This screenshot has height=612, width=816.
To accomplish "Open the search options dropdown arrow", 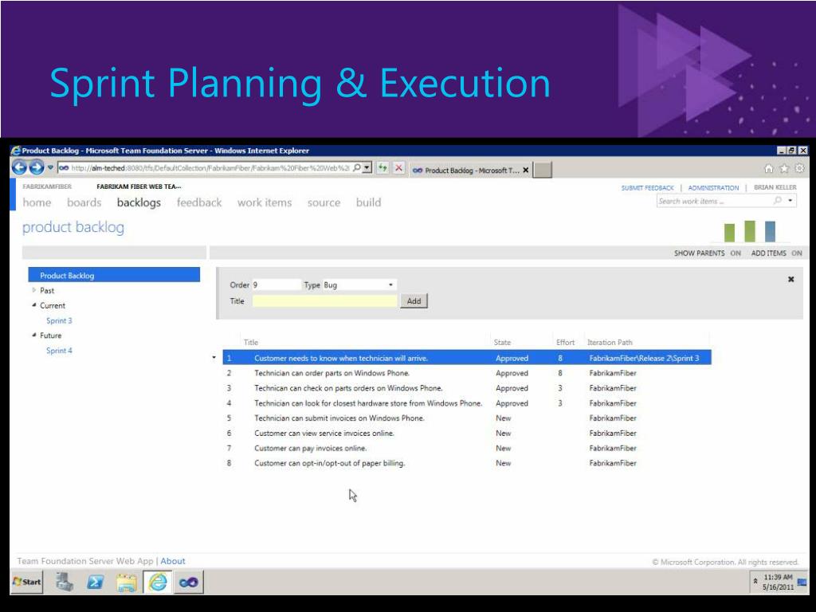I will pos(790,200).
